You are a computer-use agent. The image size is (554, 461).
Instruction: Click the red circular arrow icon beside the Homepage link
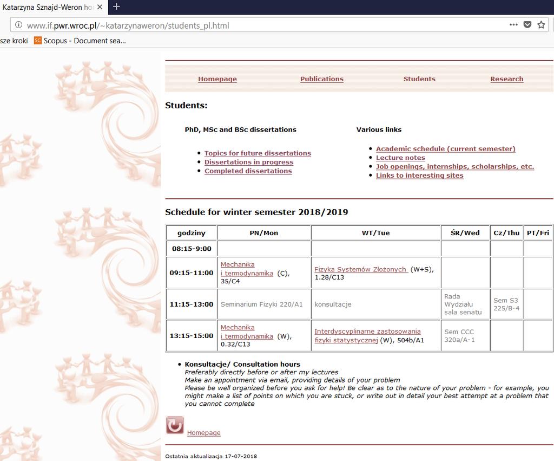click(175, 425)
